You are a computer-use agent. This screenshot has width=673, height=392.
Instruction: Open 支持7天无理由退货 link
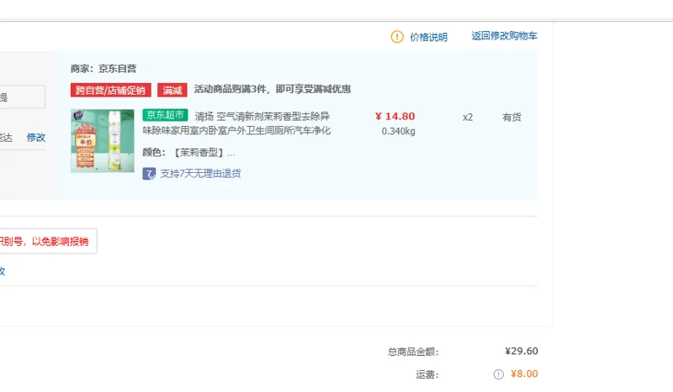200,174
